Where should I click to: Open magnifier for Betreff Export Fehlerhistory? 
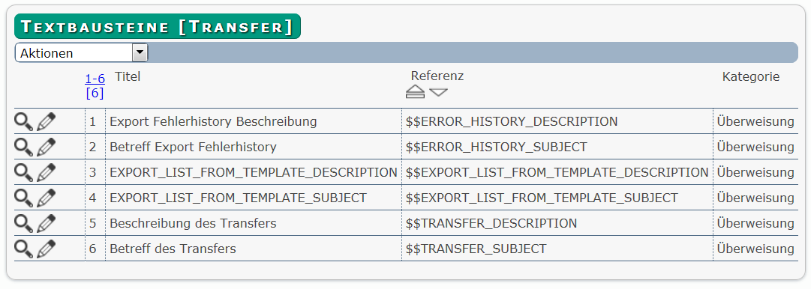click(23, 147)
